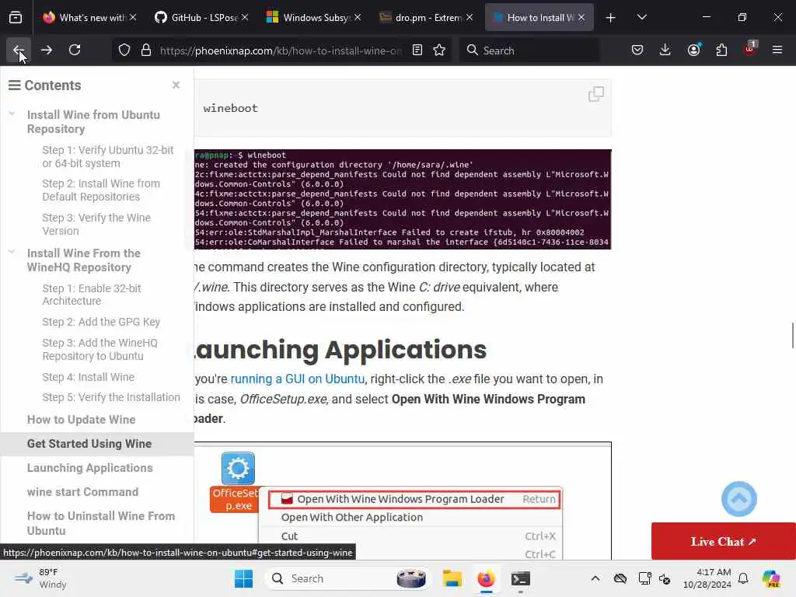
Task: List all tabs dropdown arrow
Action: point(641,17)
